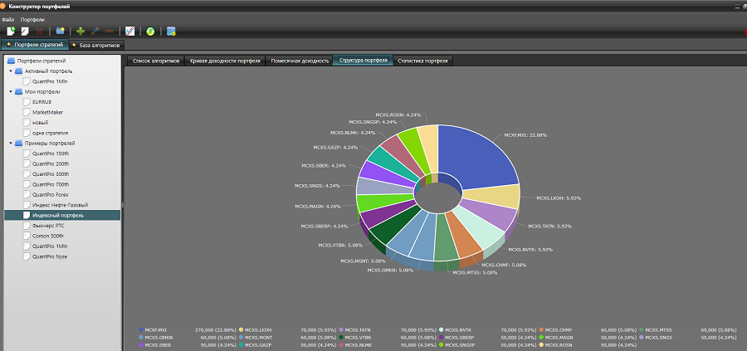Collapse the Мои портфели folder arrow
This screenshot has width=747, height=351.
point(10,91)
